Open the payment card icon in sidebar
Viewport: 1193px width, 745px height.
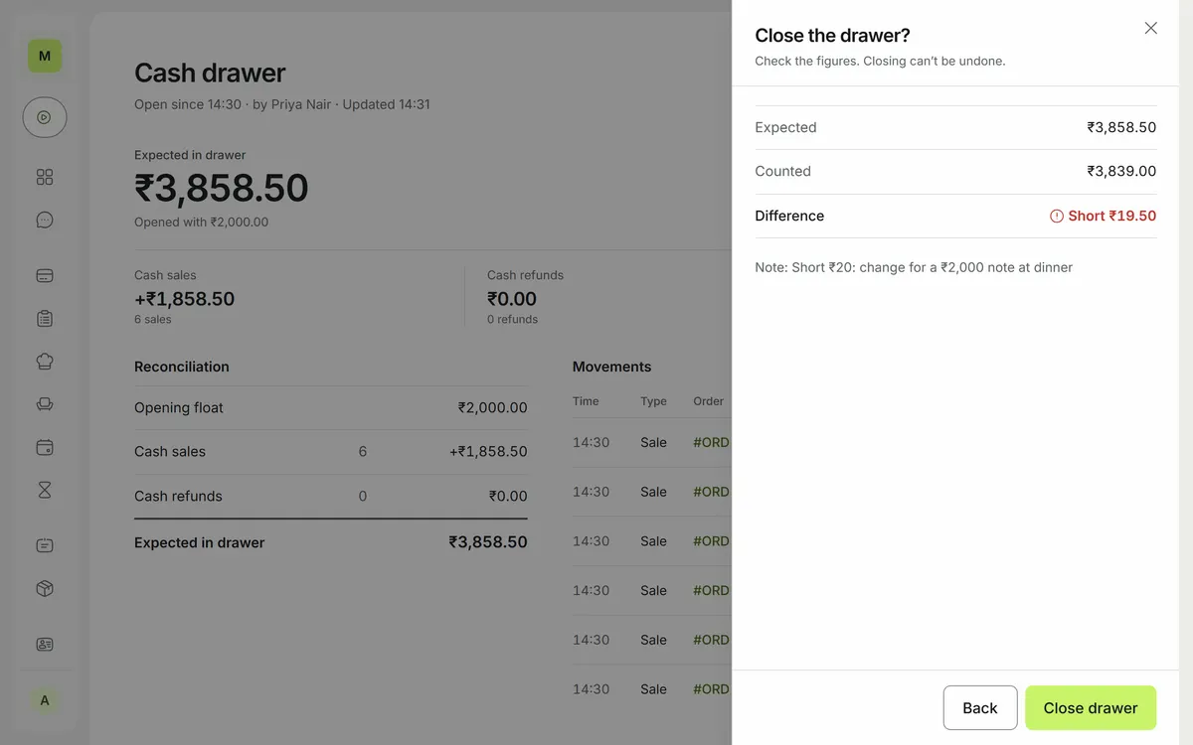click(45, 275)
